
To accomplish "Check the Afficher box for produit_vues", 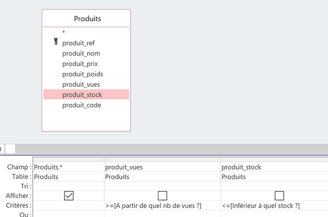I will (162, 196).
